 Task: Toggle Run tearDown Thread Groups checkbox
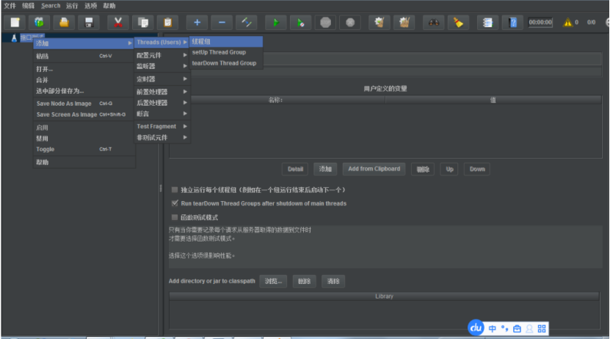175,203
